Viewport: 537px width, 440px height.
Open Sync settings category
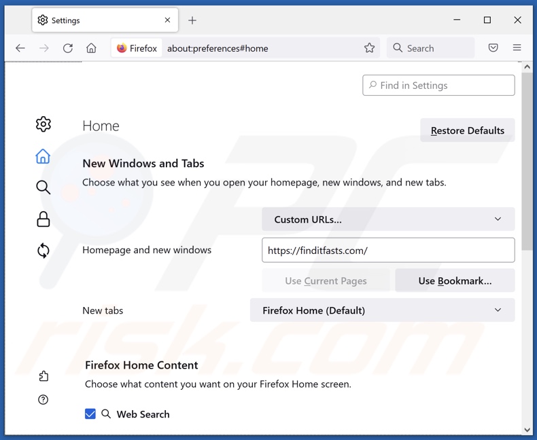click(x=43, y=251)
